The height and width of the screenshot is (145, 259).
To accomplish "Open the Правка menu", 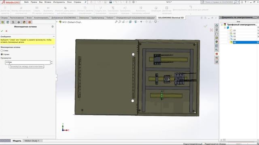I will pyautogui.click(x=34, y=2).
